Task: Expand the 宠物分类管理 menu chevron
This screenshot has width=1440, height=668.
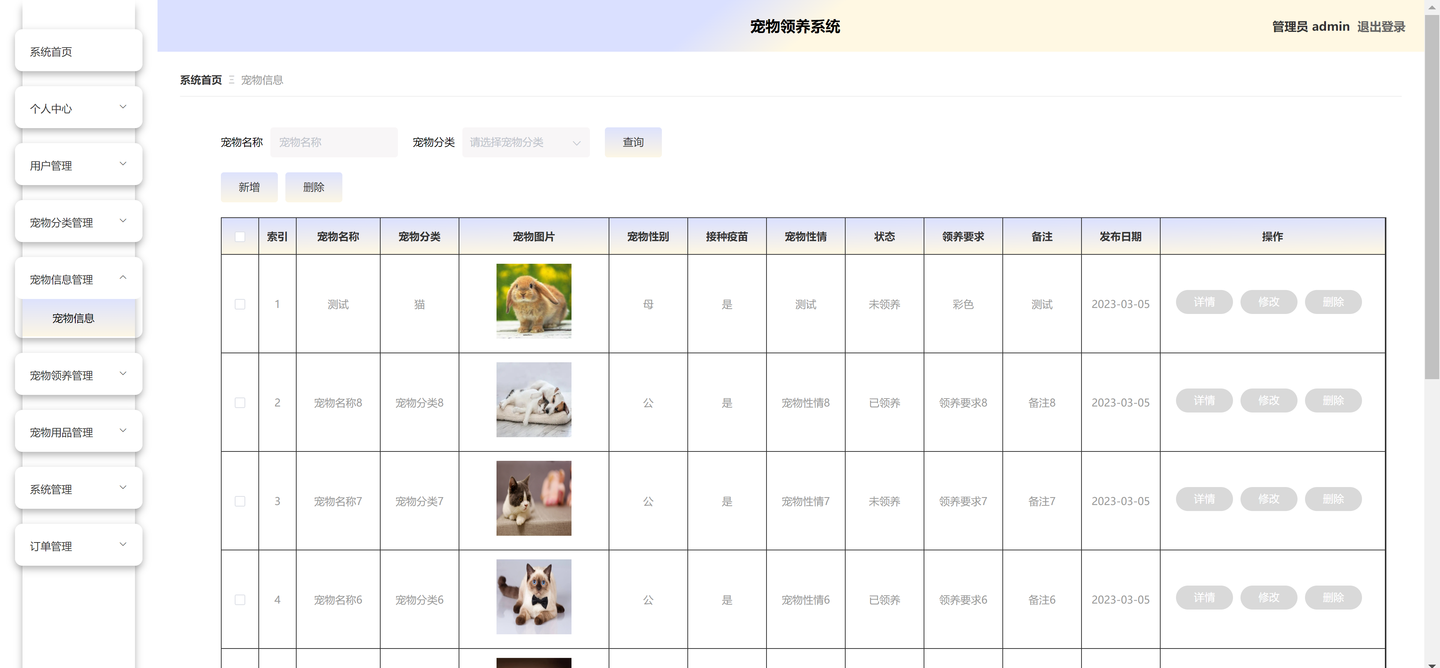Action: (x=123, y=221)
